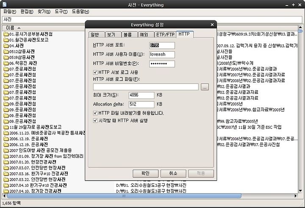305x208 pixels.
Task: Click folder icon of 2007.01.20. 현장전경사진
Action: (6, 162)
